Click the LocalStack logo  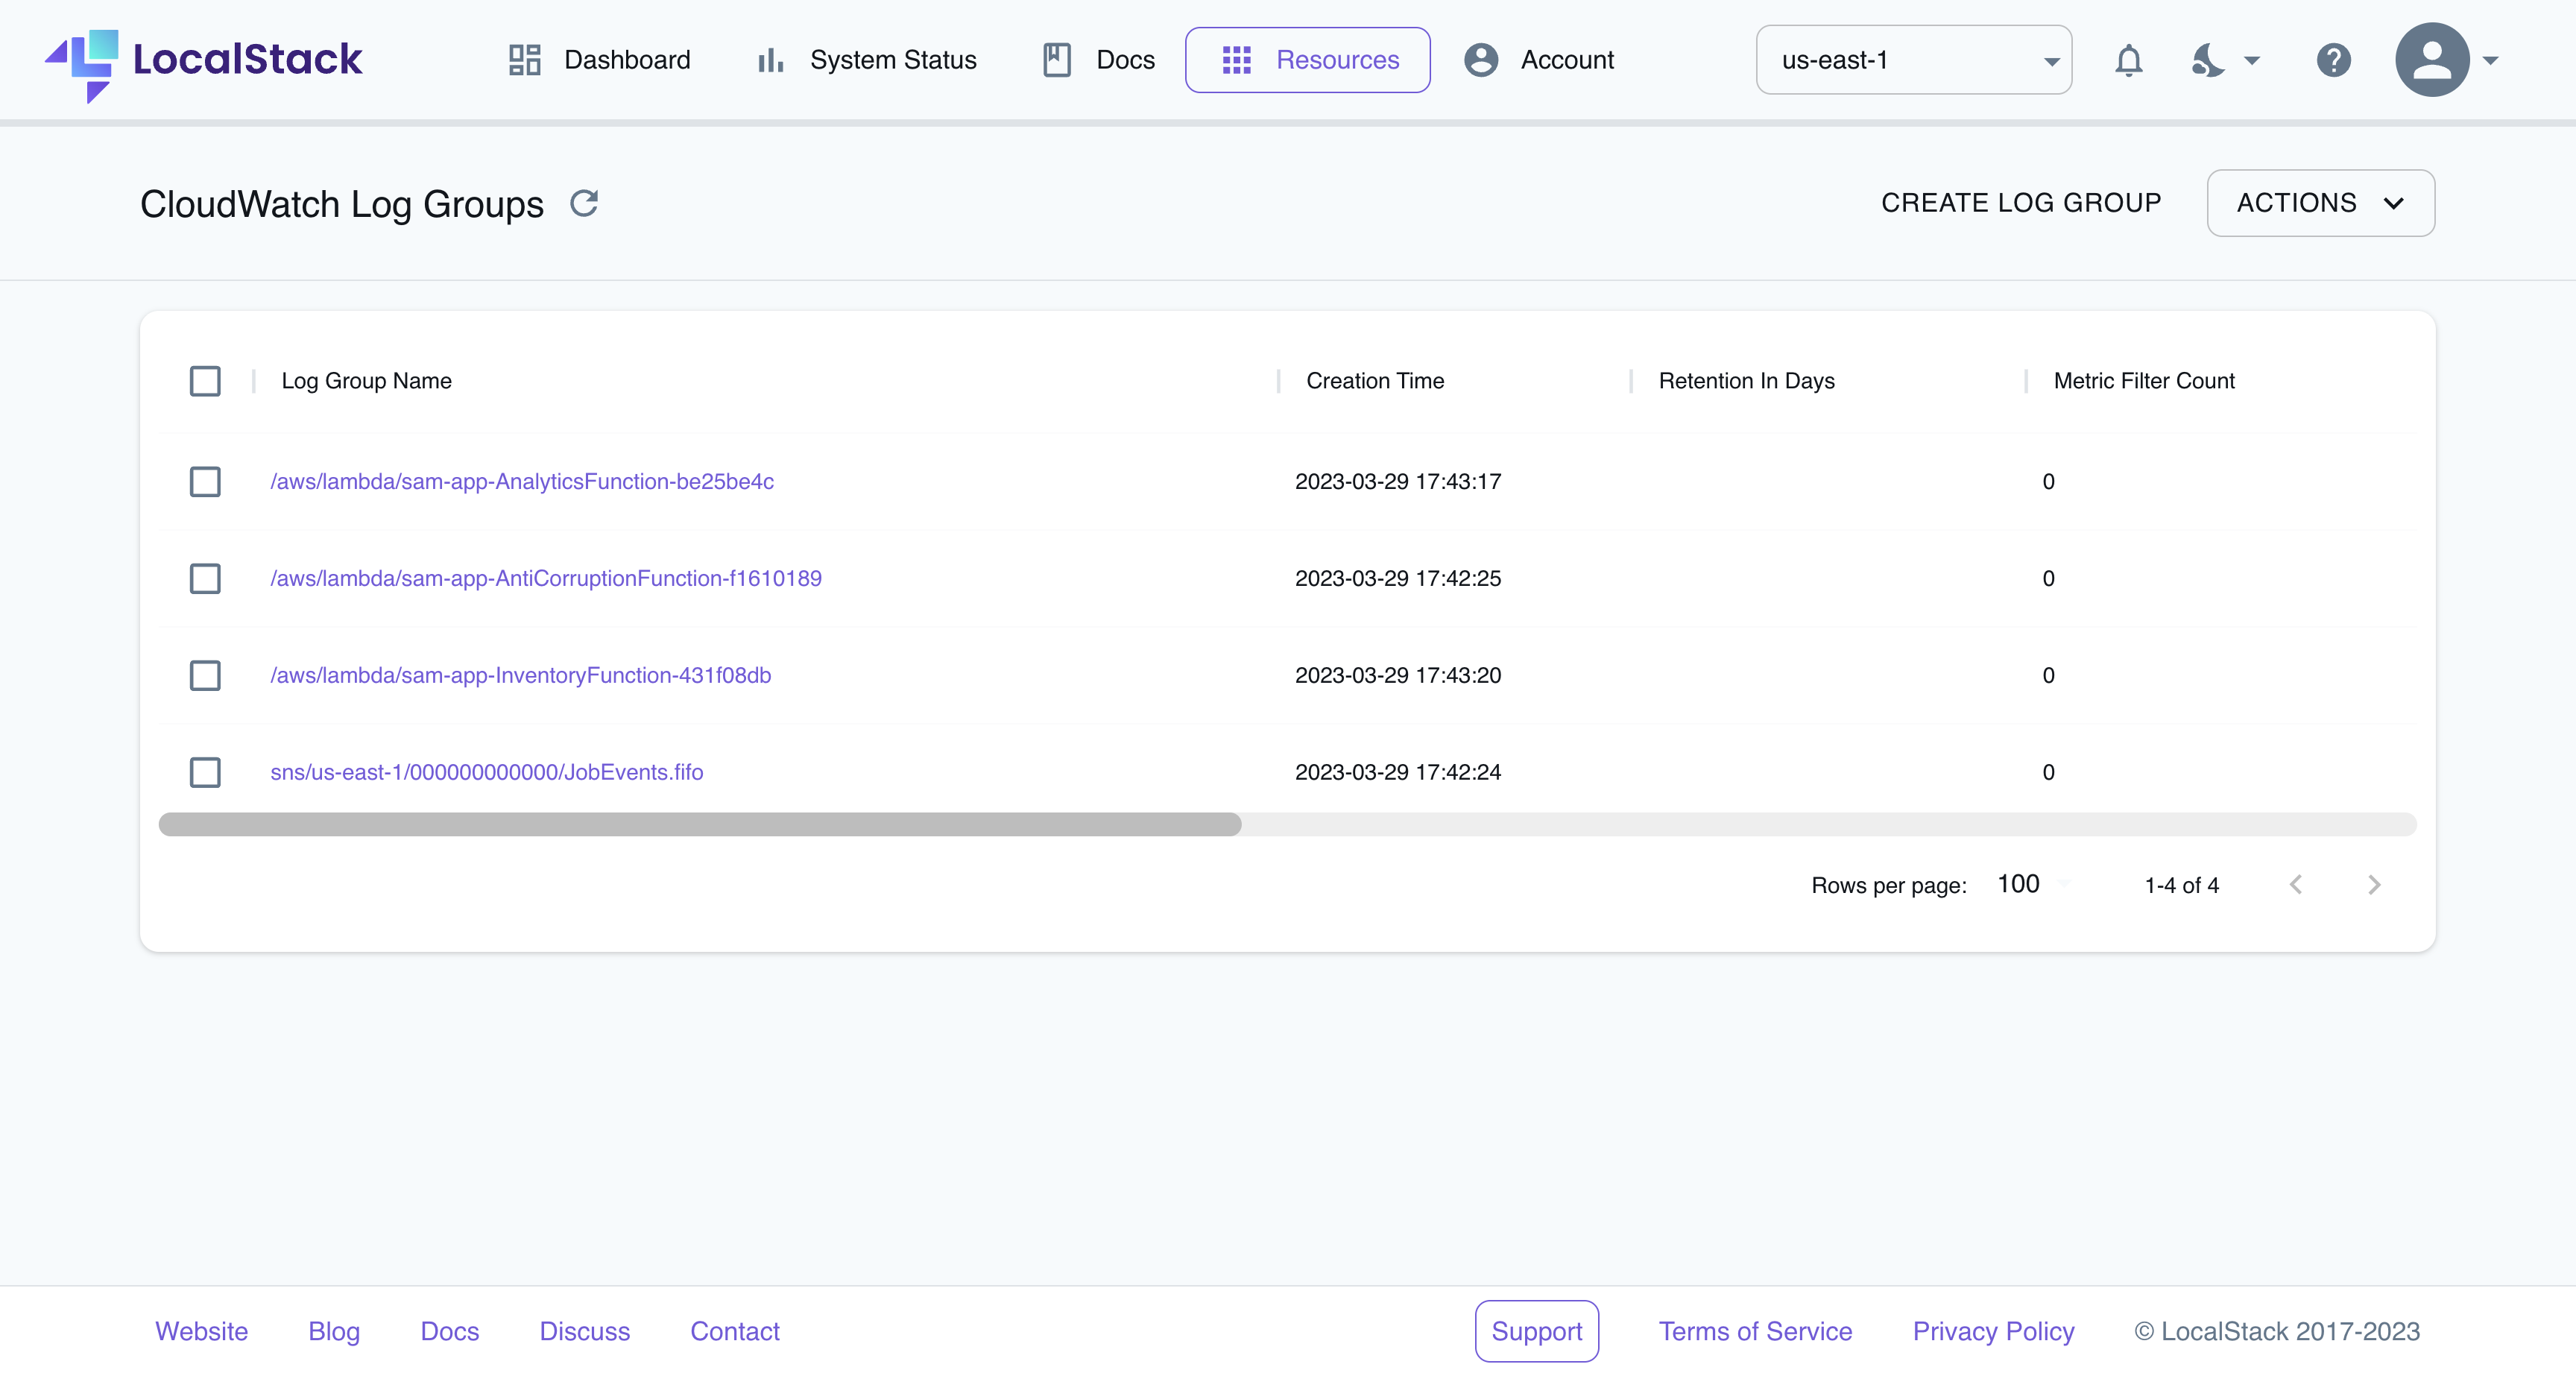click(203, 61)
